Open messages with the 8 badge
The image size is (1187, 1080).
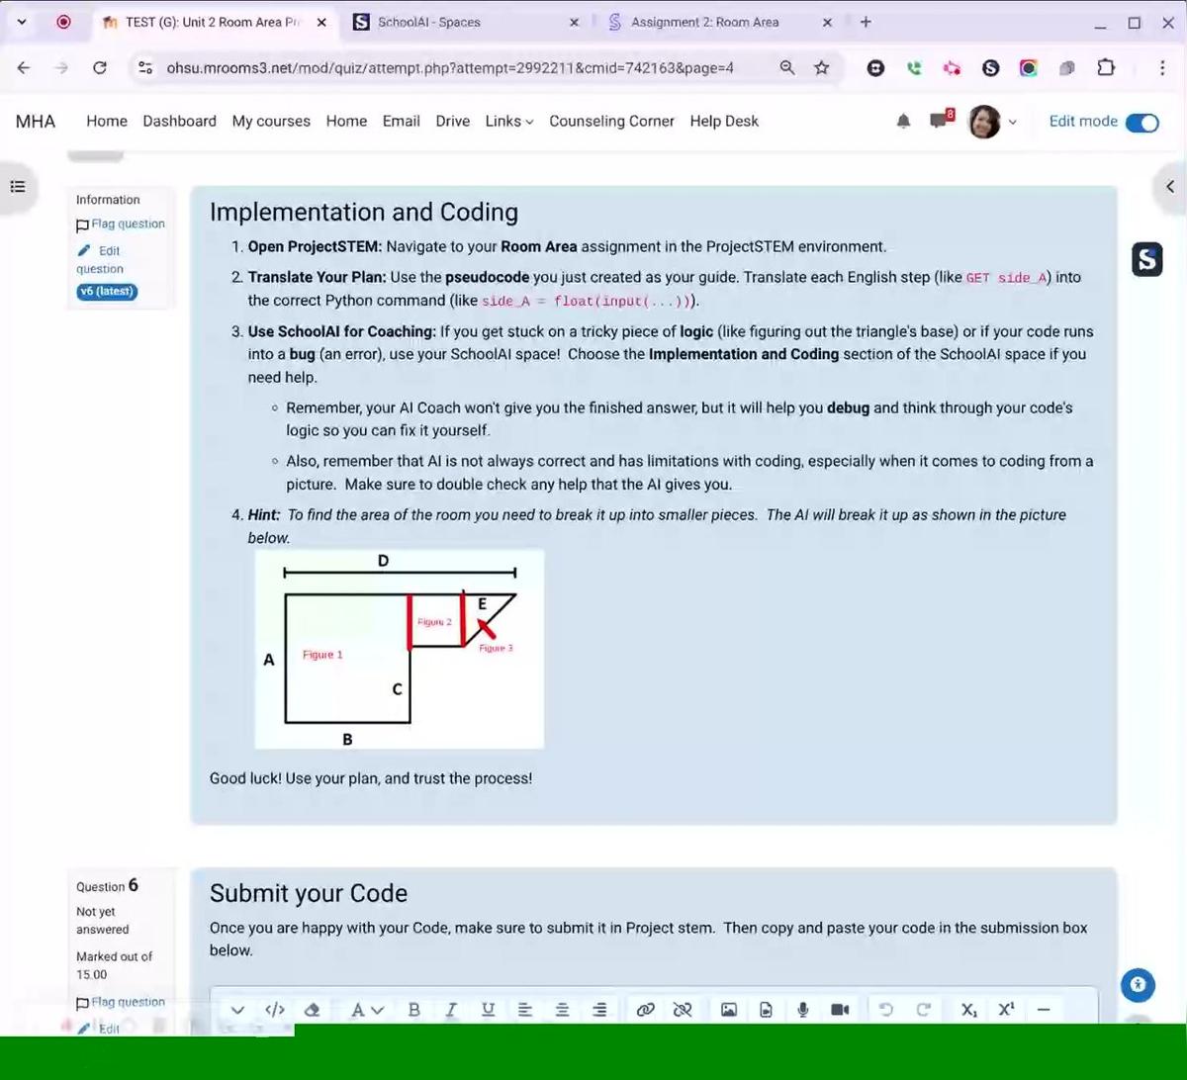[939, 121]
